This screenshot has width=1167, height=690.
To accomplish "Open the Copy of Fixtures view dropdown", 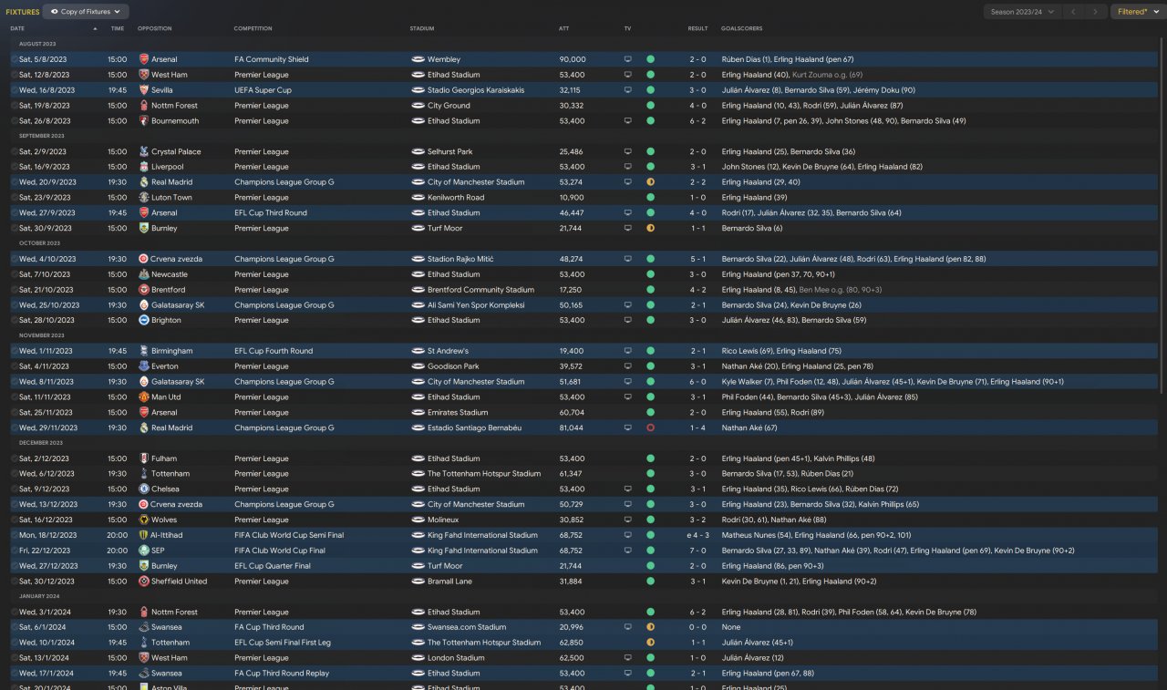I will [87, 12].
